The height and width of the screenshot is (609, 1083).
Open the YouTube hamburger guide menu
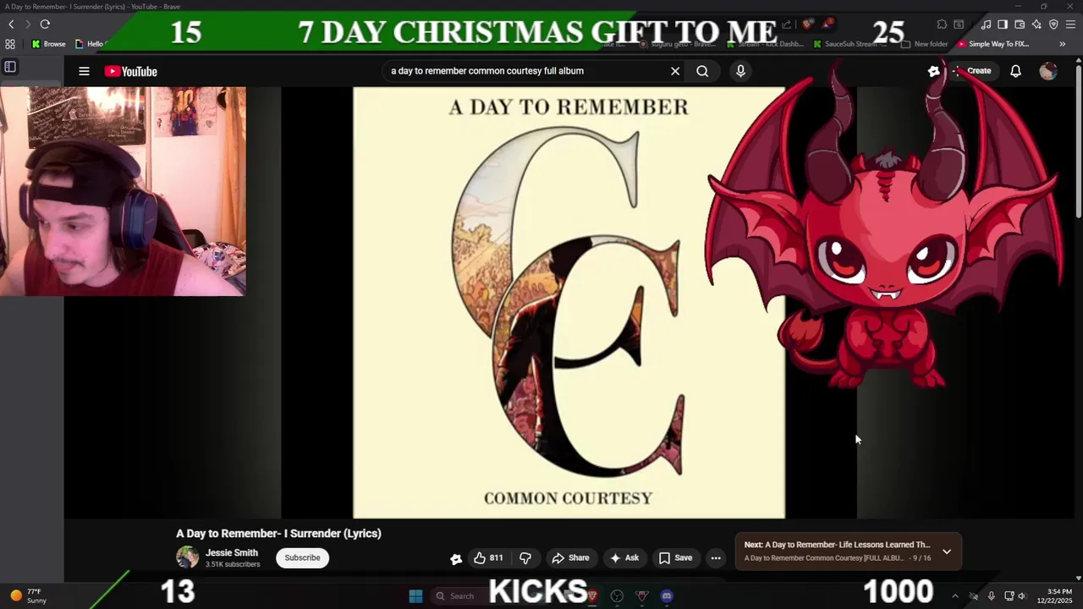point(84,71)
